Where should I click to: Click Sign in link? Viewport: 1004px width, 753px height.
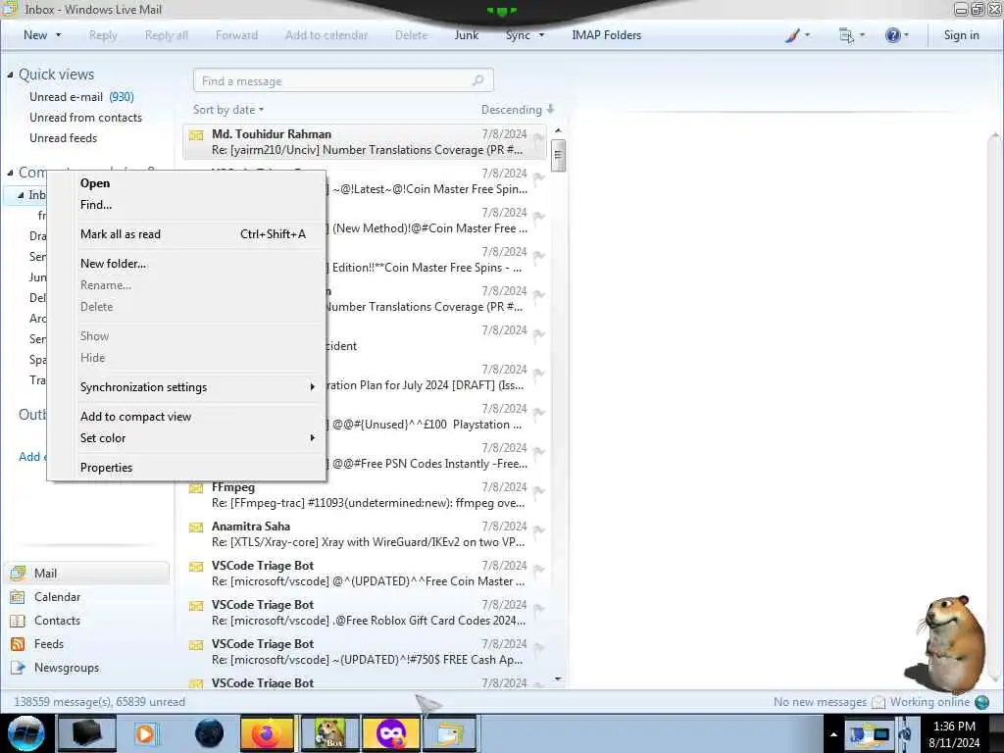[x=961, y=35]
